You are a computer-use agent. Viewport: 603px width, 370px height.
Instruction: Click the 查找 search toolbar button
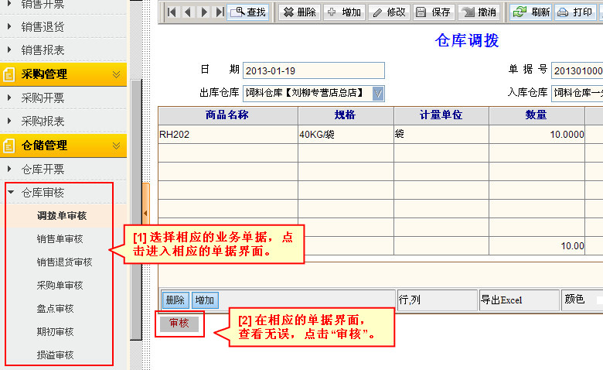click(x=248, y=12)
